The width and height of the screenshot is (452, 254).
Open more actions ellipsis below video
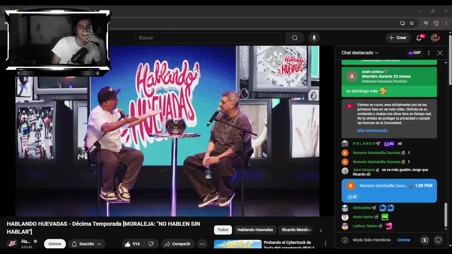click(202, 244)
